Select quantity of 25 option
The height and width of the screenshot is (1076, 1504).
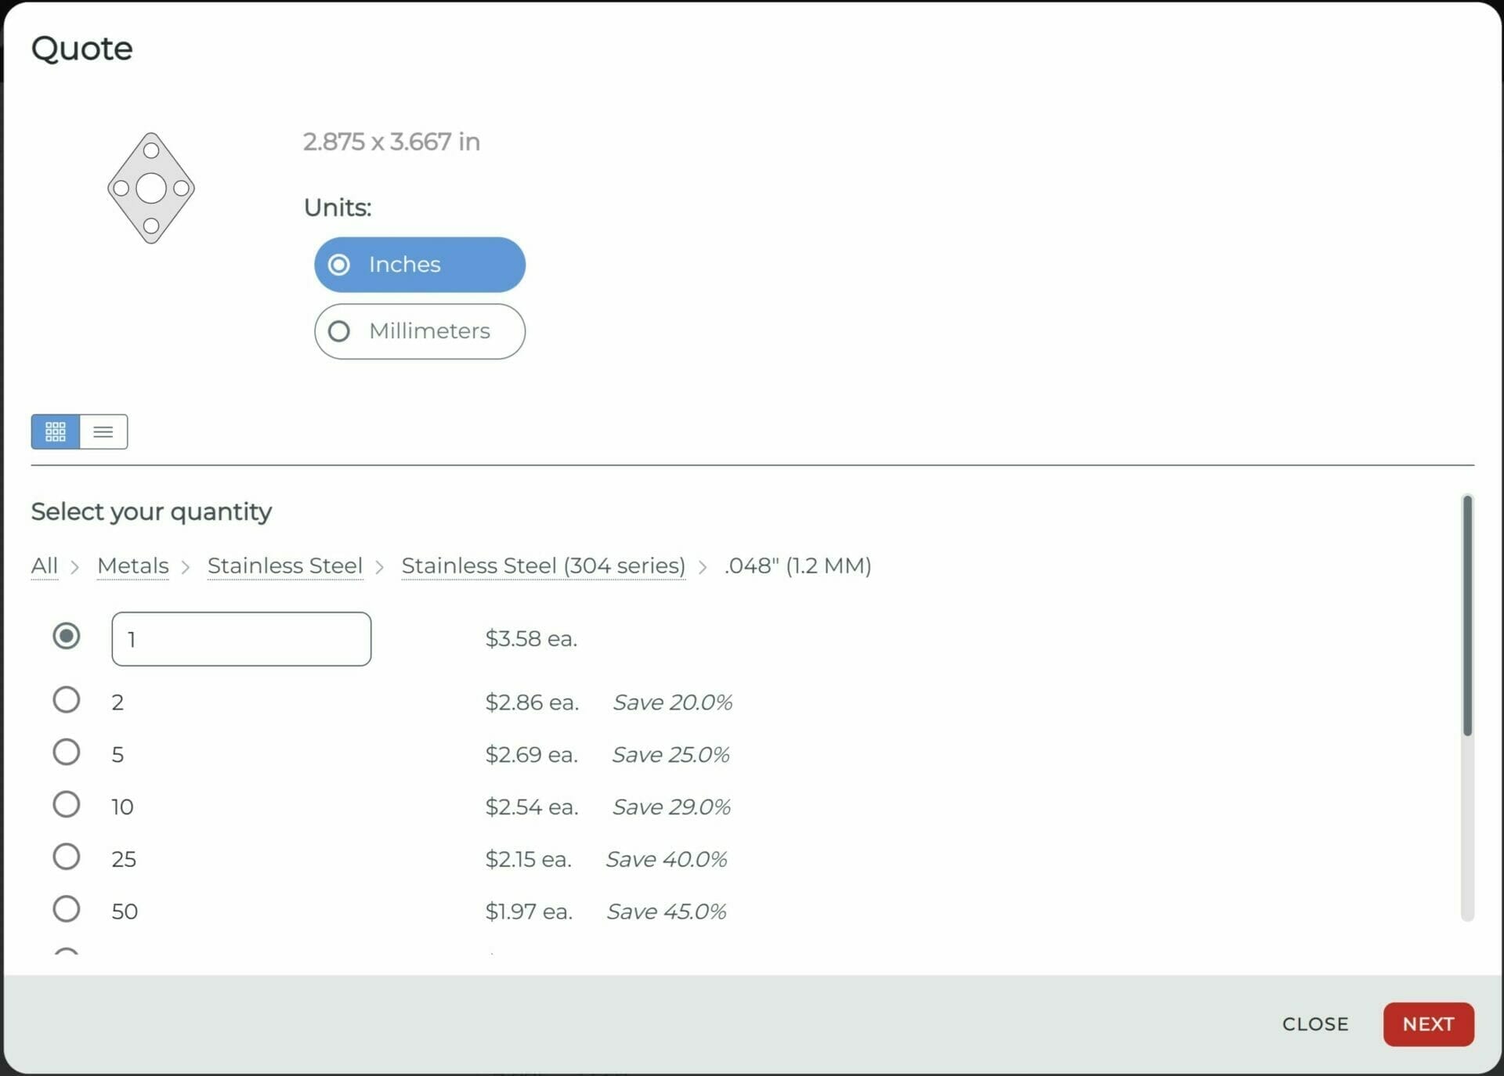[67, 857]
